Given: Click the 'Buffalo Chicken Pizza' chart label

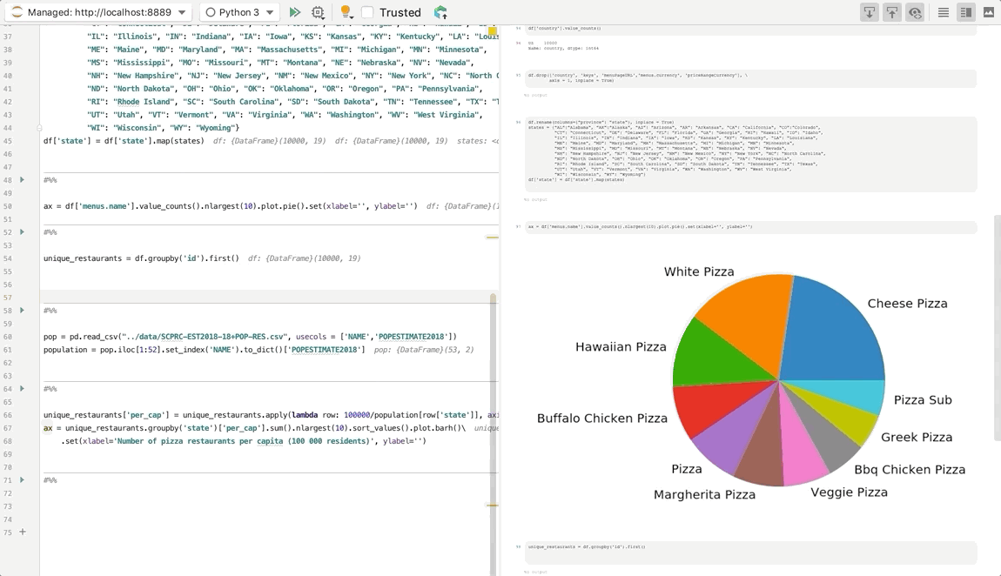Looking at the screenshot, I should (x=602, y=419).
